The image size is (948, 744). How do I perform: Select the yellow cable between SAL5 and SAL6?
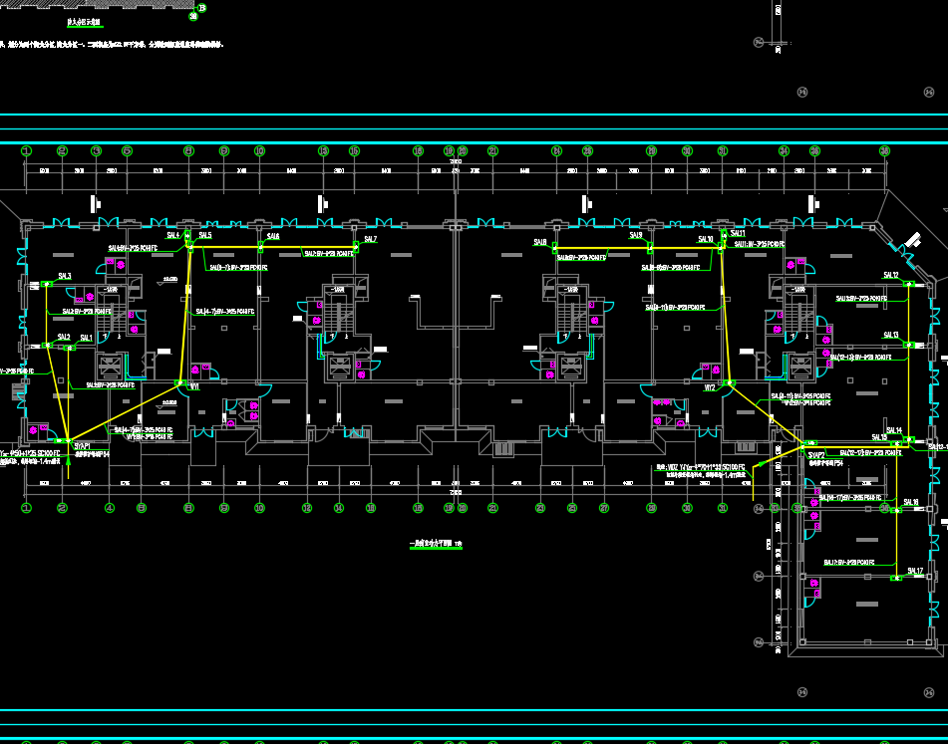point(224,246)
